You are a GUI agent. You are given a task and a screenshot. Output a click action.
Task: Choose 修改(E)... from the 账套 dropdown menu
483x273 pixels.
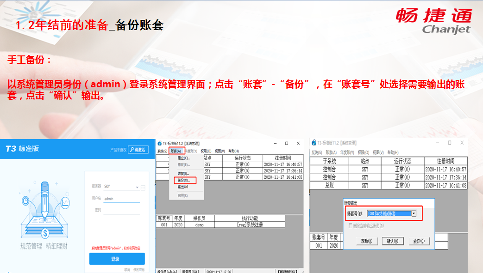tap(184, 165)
